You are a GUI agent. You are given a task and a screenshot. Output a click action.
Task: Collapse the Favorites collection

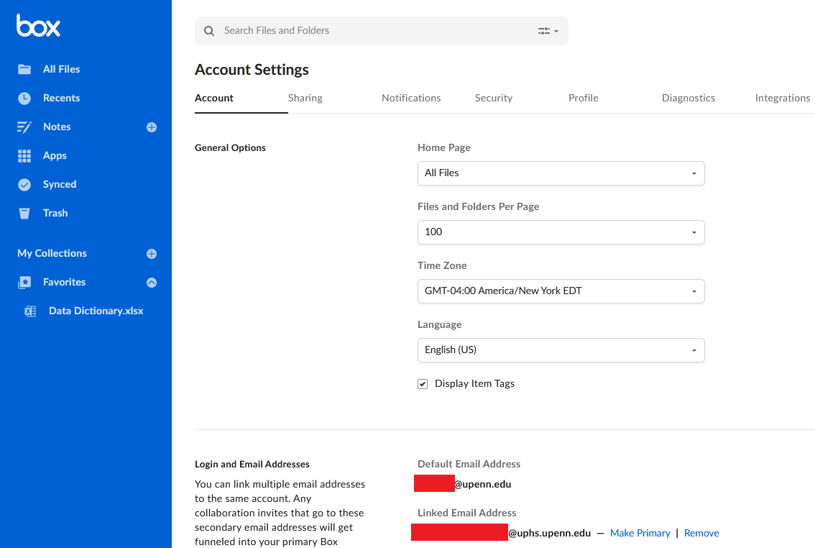point(152,283)
